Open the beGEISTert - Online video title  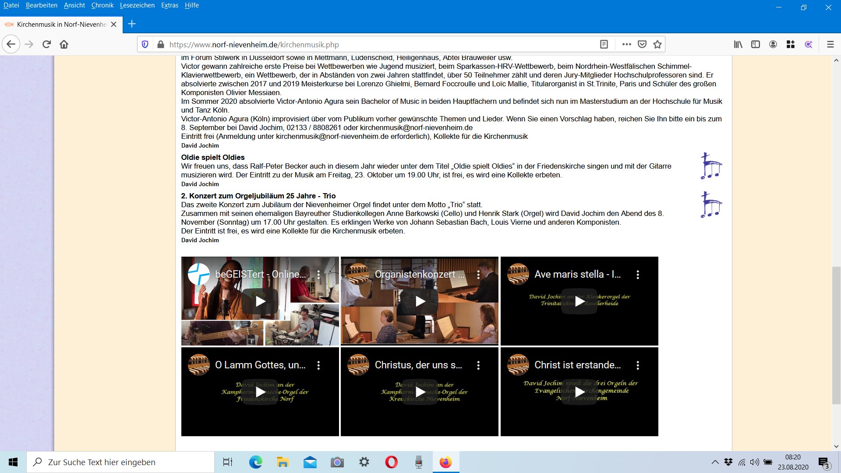pos(261,275)
